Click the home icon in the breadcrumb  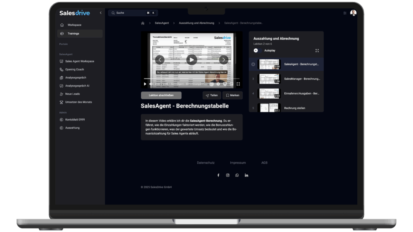pyautogui.click(x=142, y=23)
